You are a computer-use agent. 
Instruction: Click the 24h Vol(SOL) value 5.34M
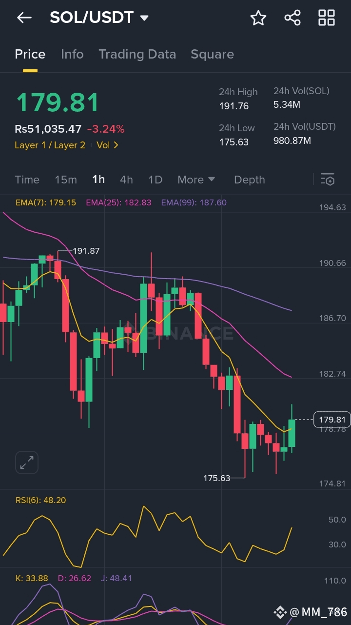[x=287, y=104]
